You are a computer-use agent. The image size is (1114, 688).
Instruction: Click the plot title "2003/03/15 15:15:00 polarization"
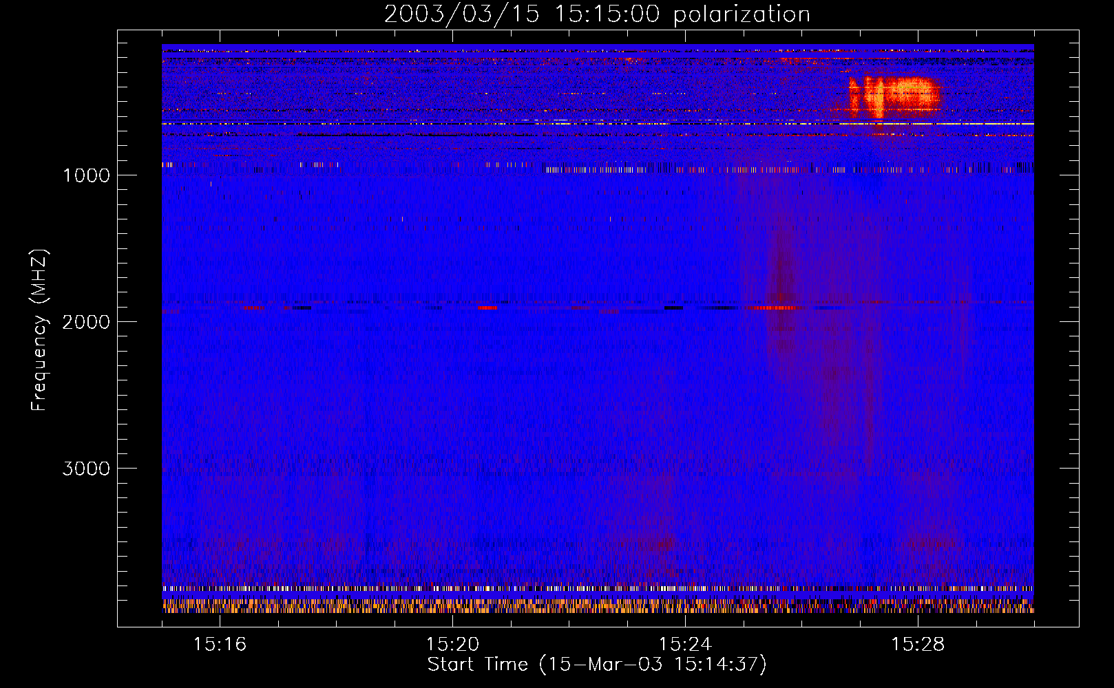(x=597, y=14)
